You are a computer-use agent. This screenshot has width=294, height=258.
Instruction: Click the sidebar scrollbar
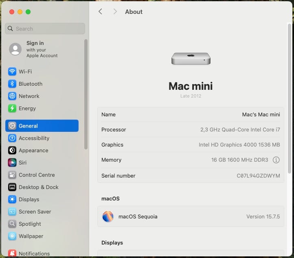(x=86, y=94)
